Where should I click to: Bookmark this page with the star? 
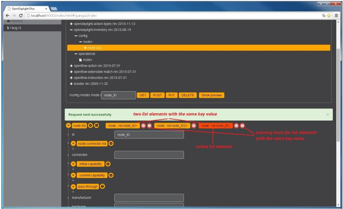[x=329, y=16]
